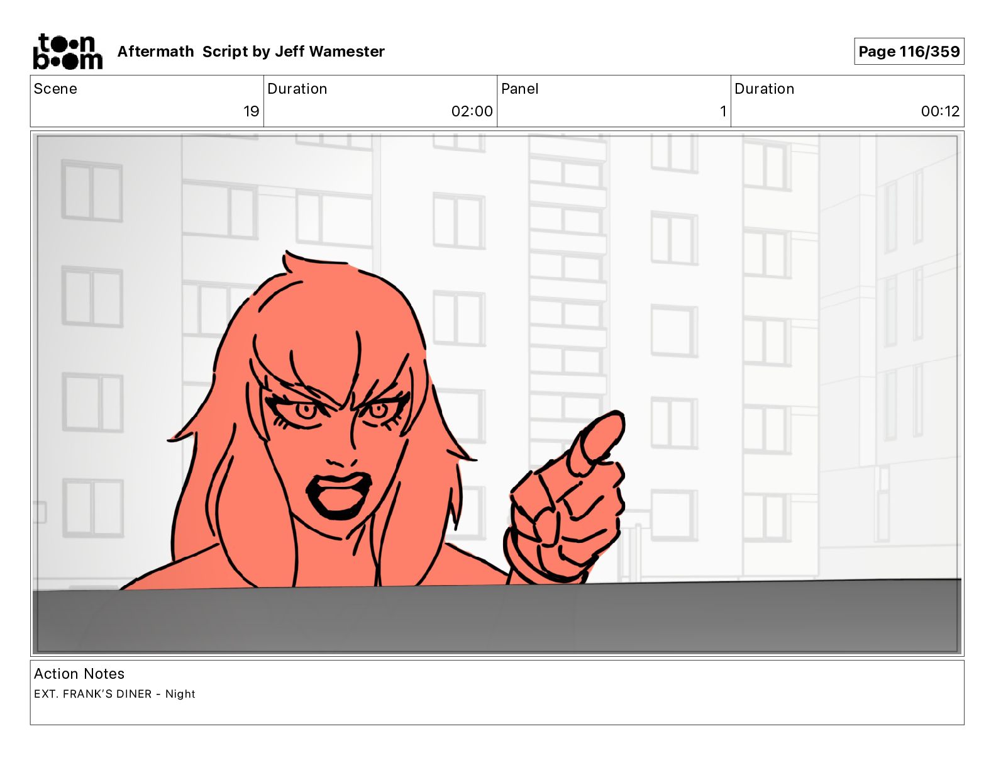Click the EXT. FRANK'S DINER - Night note
This screenshot has height=770, width=996.
[114, 694]
